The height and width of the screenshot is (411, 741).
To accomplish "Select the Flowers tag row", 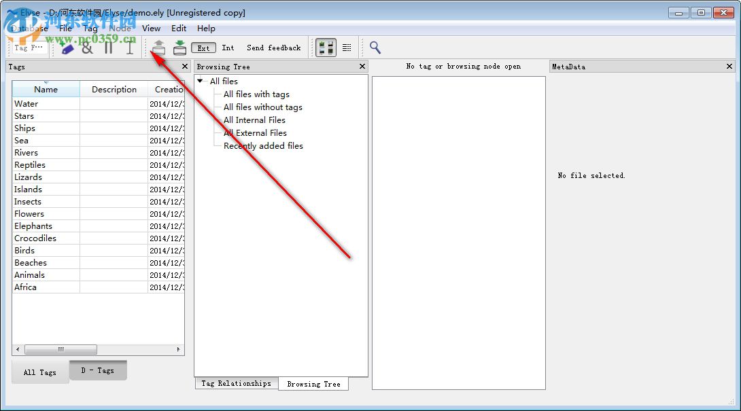I will 99,214.
